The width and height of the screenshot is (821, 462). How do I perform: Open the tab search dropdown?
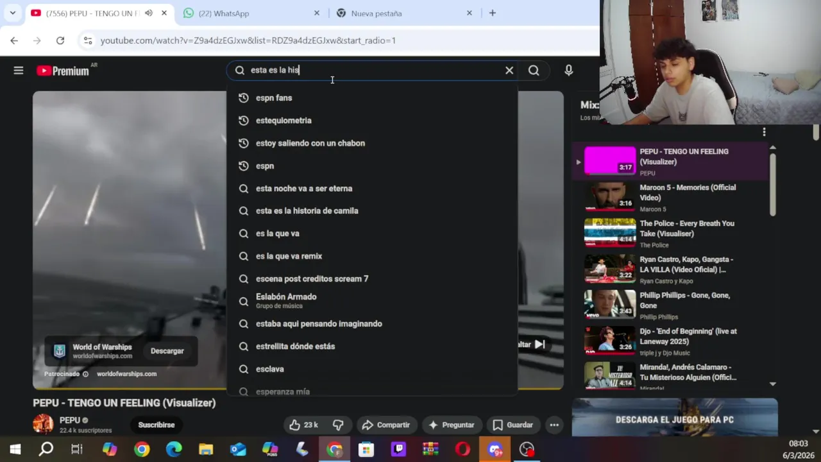(12, 13)
